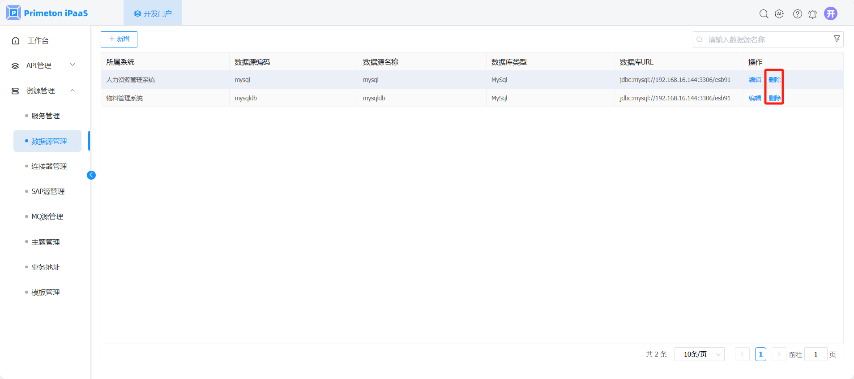Delete the 人力资源管理系统 data source
Image resolution: width=854 pixels, height=379 pixels.
click(x=774, y=80)
